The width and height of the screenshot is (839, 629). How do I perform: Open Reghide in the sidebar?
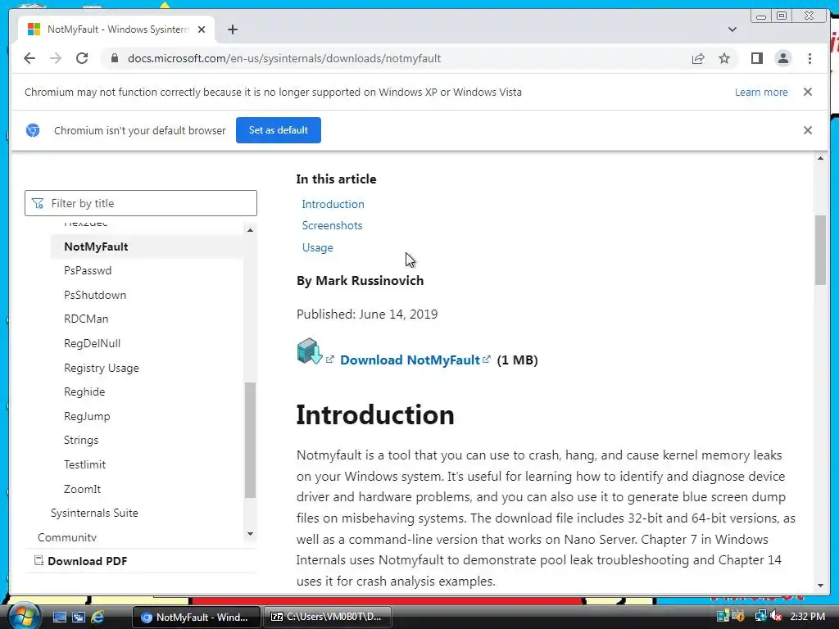click(x=84, y=391)
